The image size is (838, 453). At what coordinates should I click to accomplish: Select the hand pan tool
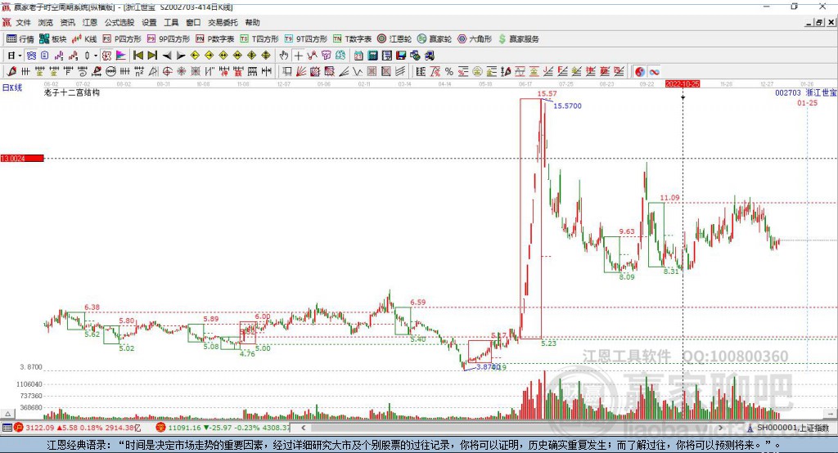point(284,56)
